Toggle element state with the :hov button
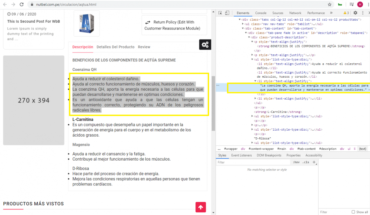 [x=296, y=162]
